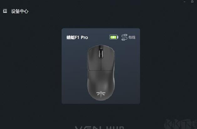Click the window minimize button

(184, 2)
